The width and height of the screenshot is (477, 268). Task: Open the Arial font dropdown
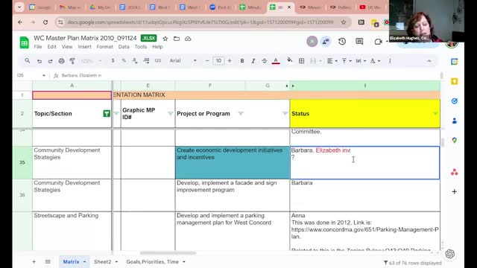183,61
